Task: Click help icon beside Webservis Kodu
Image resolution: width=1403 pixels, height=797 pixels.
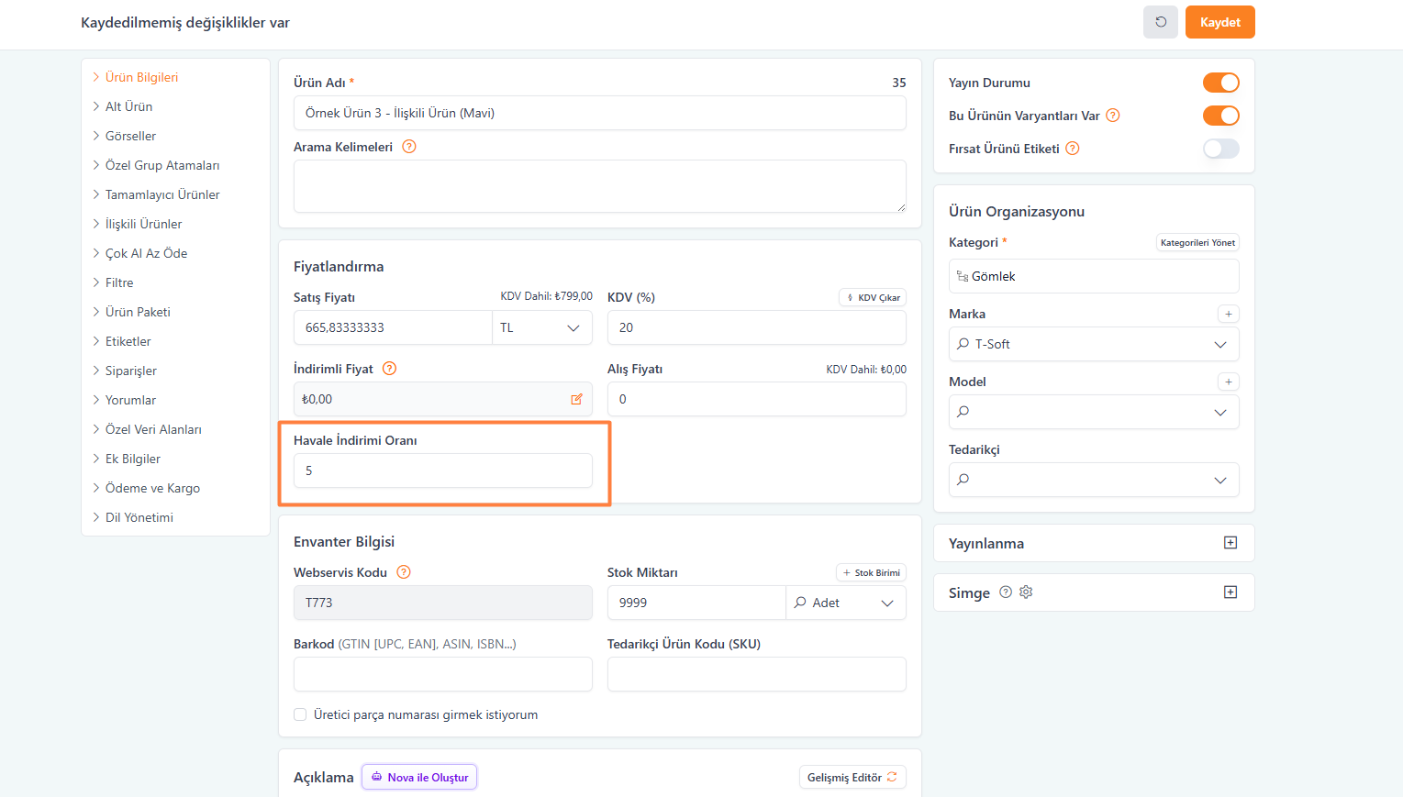Action: [x=404, y=572]
